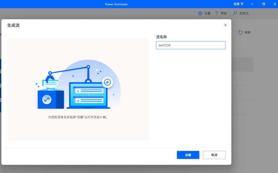Click the instruction text under the illustration
The image size is (278, 173).
[x=78, y=117]
